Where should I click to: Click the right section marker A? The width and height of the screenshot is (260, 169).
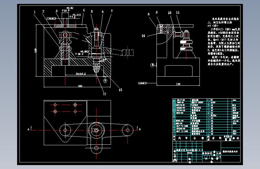[140, 129]
